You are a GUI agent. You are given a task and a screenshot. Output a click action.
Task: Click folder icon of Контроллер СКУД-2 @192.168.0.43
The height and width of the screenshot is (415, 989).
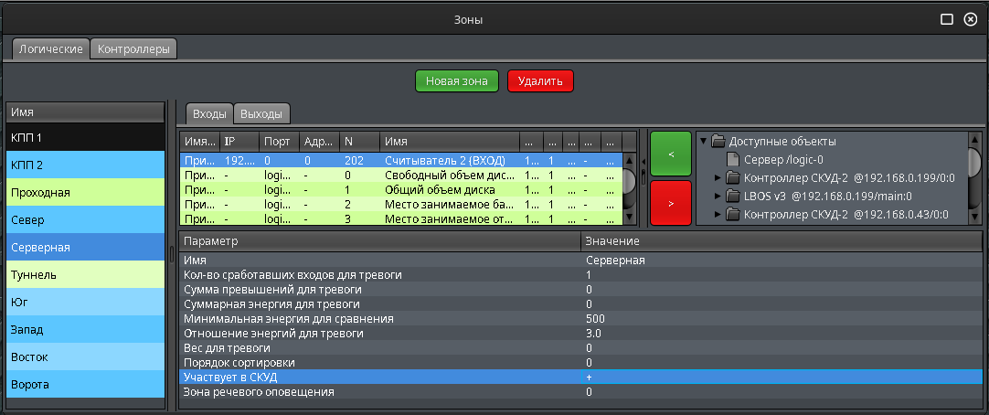pyautogui.click(x=733, y=215)
